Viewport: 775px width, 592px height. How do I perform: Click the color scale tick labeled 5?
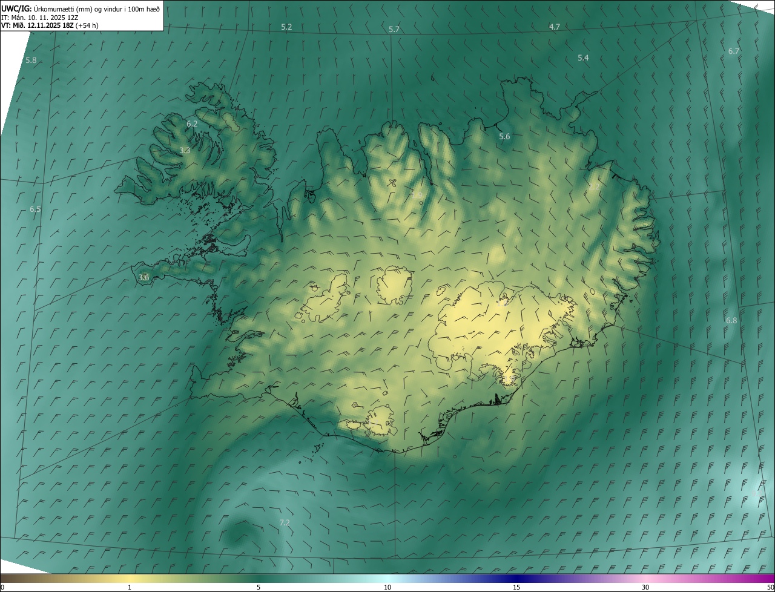point(259,588)
